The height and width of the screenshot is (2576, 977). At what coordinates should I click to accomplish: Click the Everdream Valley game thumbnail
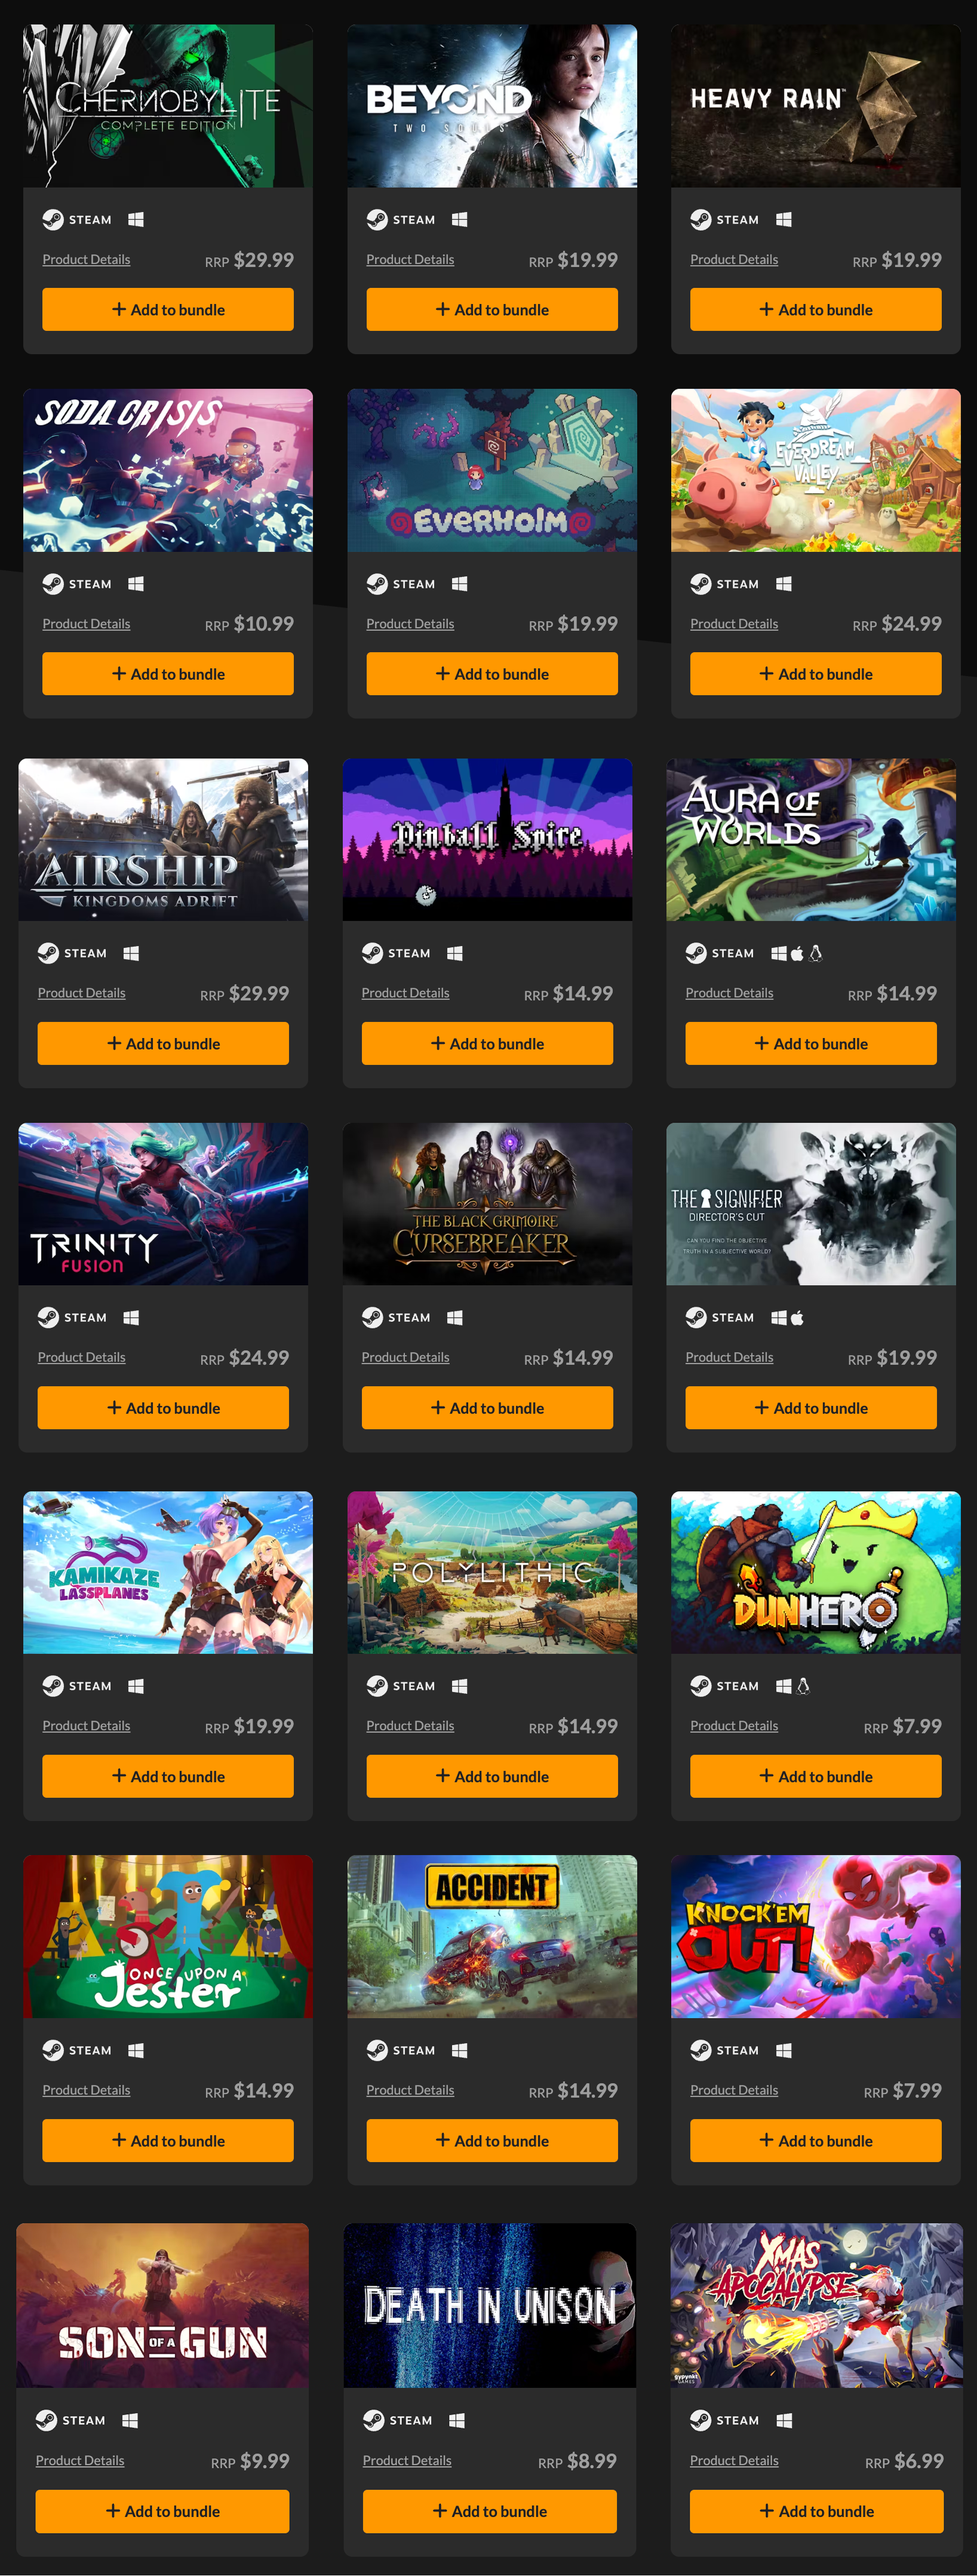816,470
